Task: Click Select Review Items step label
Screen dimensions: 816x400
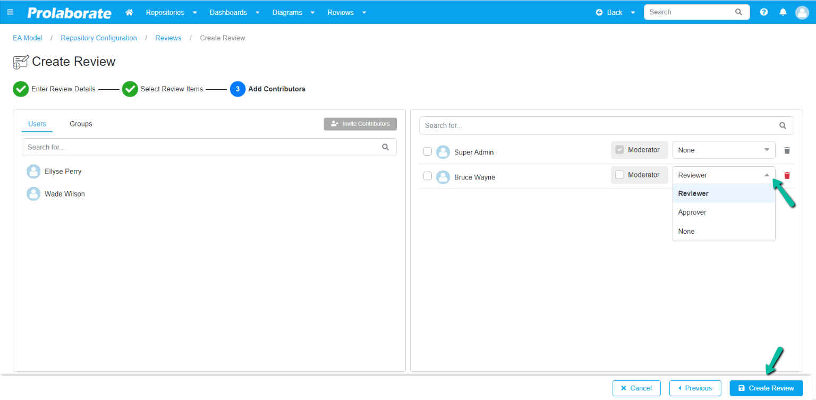Action: tap(172, 89)
